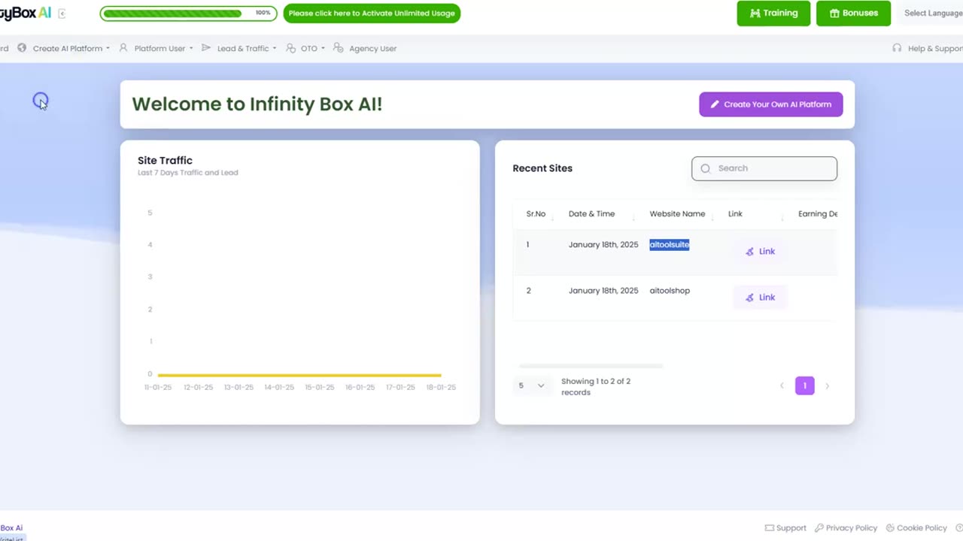
Task: Click the 18-01-25 chart axis label
Action: tap(441, 388)
